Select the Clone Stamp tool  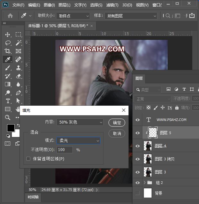[x=18, y=68]
